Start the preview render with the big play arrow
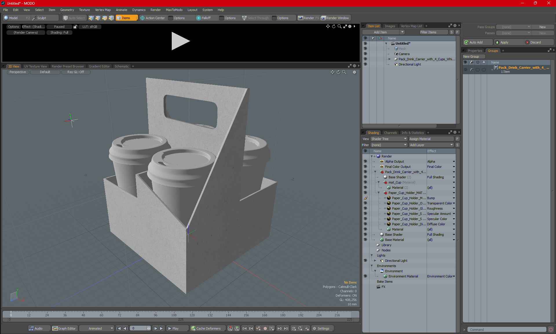This screenshot has height=334, width=556. click(x=180, y=41)
